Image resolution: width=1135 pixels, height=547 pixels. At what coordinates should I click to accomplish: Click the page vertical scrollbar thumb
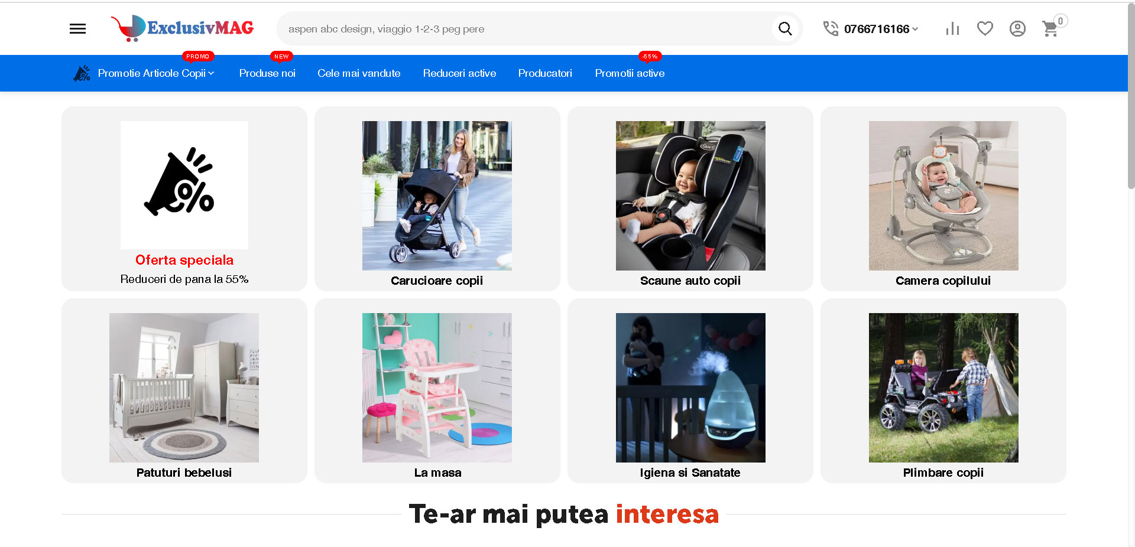pos(1131,97)
